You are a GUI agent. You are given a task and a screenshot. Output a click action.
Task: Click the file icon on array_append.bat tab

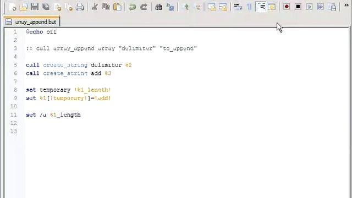coord(9,22)
